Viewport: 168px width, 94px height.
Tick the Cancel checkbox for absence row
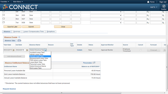click(141, 50)
